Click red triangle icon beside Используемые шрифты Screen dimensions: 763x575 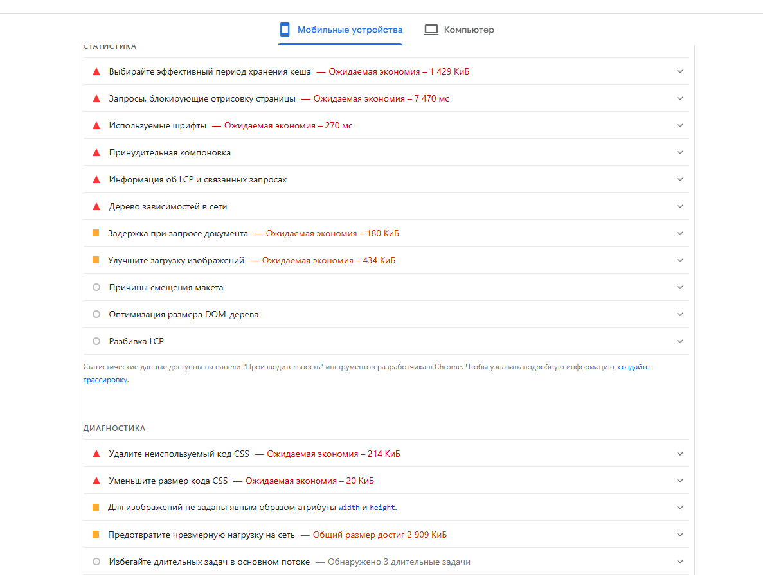[96, 125]
